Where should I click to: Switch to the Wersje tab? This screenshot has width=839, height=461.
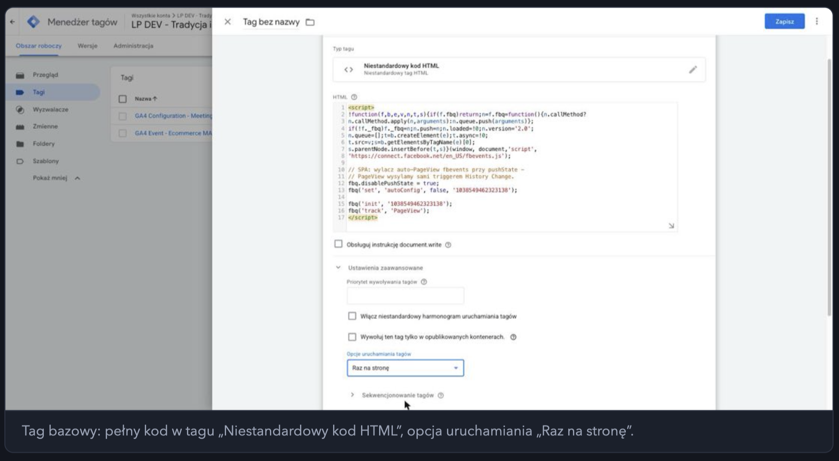[x=87, y=46]
